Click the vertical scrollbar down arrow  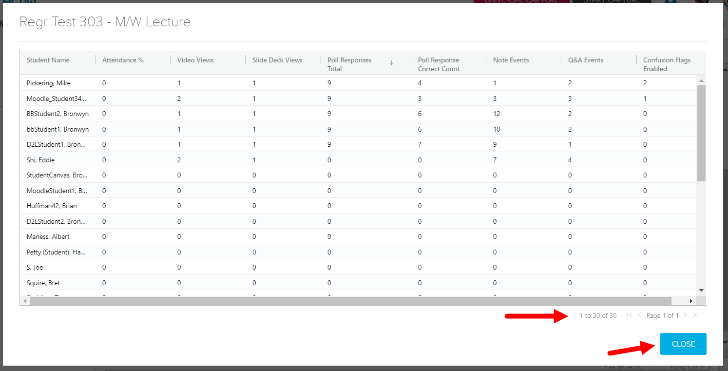pos(702,290)
